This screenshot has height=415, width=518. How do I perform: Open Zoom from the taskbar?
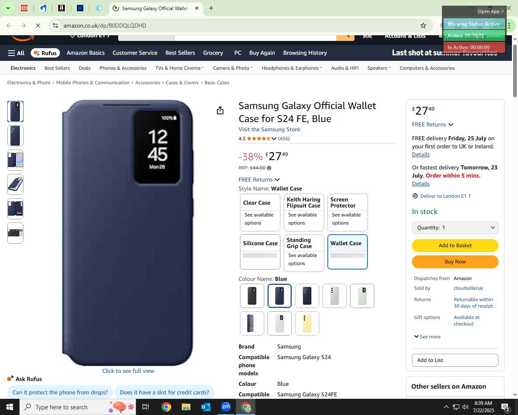pyautogui.click(x=226, y=407)
